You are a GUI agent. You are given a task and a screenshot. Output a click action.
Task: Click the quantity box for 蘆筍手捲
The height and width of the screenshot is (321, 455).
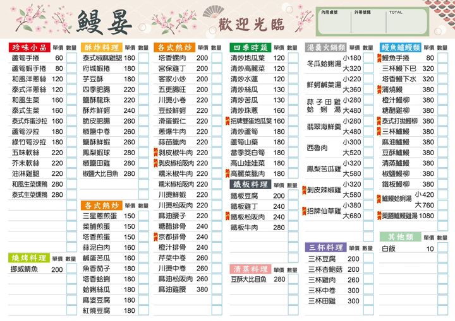coord(71,57)
